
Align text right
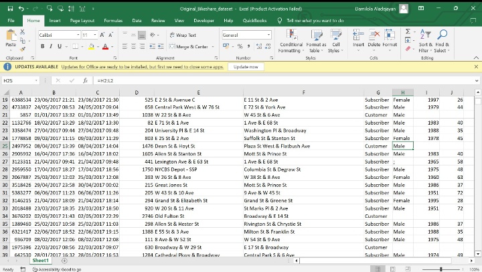(142, 46)
